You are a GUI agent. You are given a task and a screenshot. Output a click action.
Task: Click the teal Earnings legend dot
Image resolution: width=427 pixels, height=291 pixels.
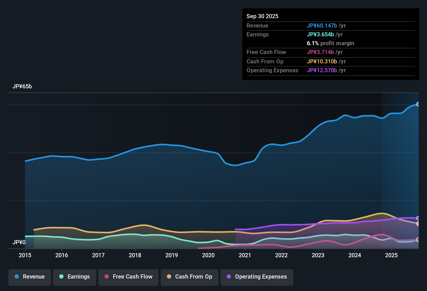(x=61, y=277)
